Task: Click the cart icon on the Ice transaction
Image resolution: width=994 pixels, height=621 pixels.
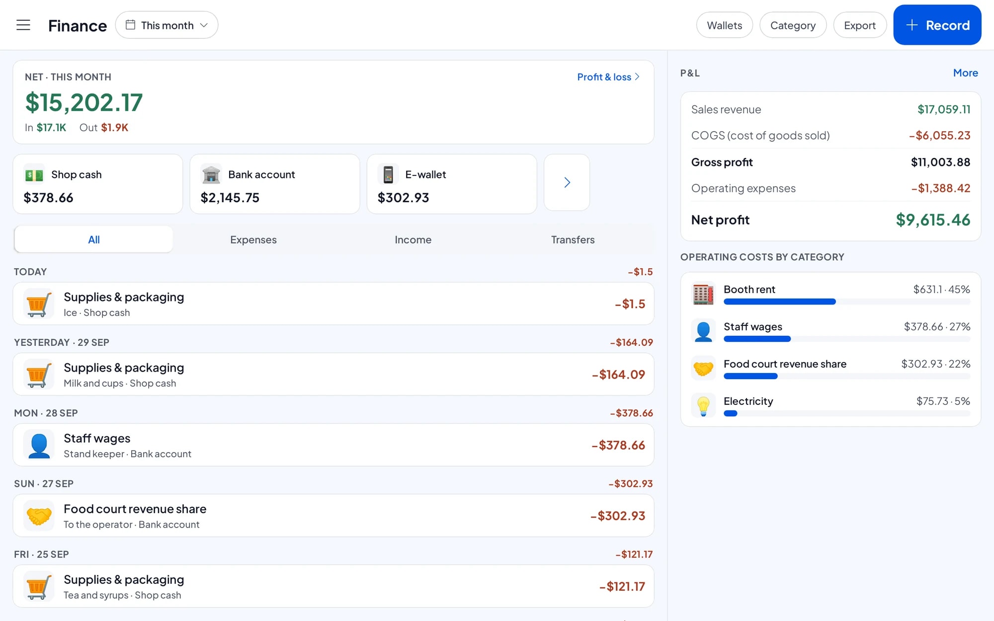Action: pos(39,304)
